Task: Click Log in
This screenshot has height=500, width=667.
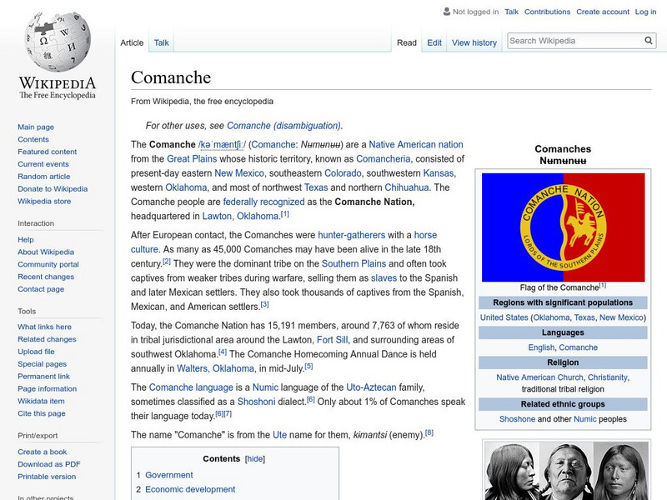Action: point(645,12)
